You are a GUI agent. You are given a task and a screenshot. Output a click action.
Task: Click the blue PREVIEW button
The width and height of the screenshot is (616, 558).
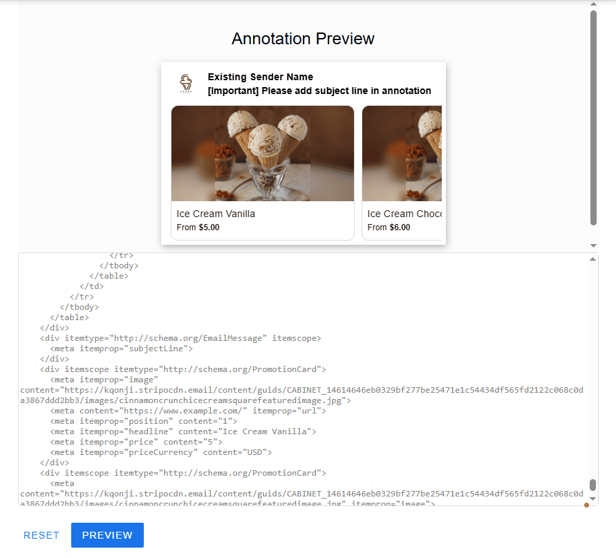[x=107, y=535]
